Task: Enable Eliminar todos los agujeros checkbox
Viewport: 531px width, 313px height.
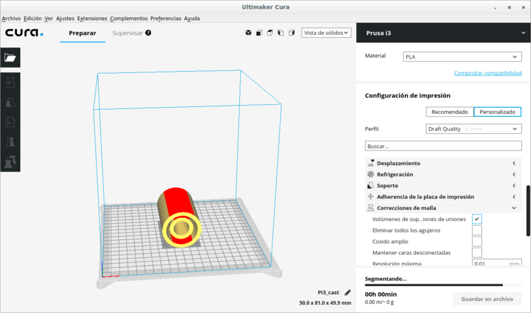Action: [x=477, y=230]
